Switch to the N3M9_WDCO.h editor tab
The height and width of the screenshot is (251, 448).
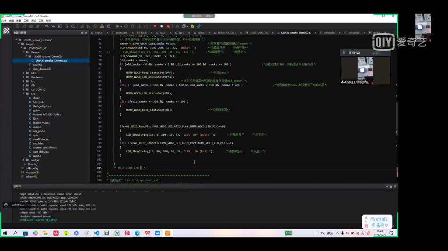point(258,33)
